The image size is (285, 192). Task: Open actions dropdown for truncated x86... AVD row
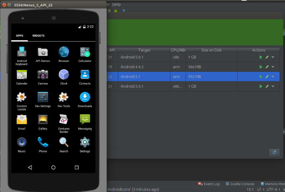coord(273,86)
